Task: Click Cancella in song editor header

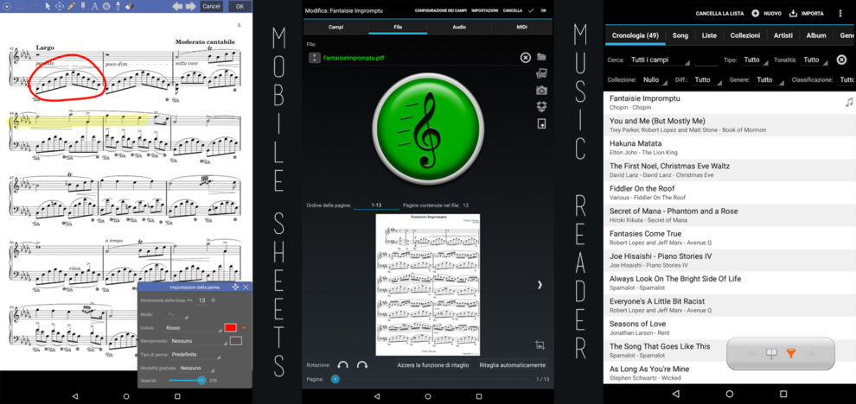Action: (513, 10)
